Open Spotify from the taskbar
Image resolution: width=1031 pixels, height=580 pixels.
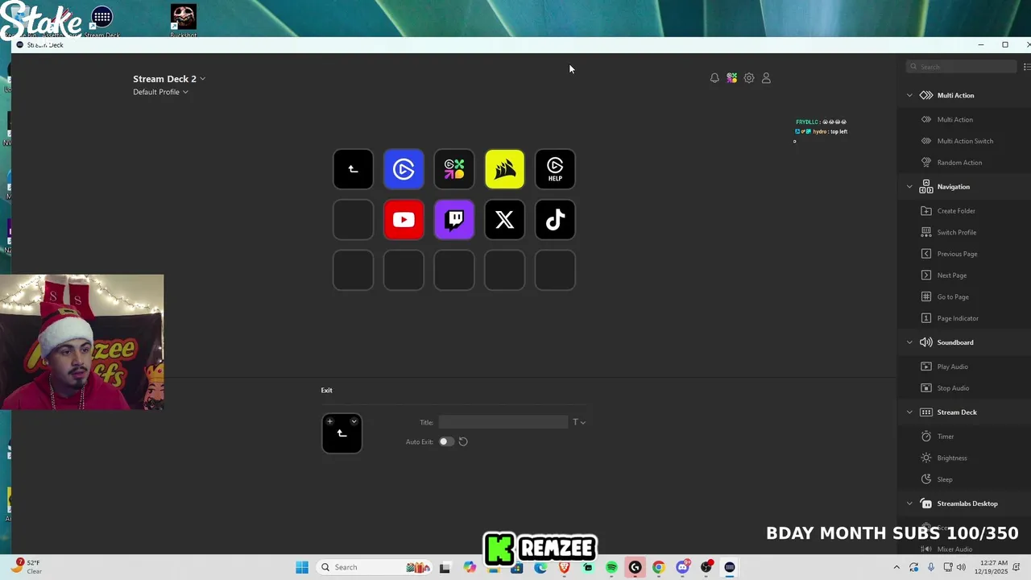point(611,567)
